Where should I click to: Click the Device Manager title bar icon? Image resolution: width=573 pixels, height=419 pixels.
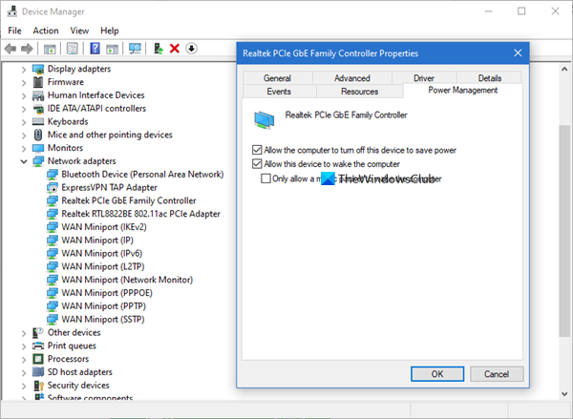pos(12,11)
